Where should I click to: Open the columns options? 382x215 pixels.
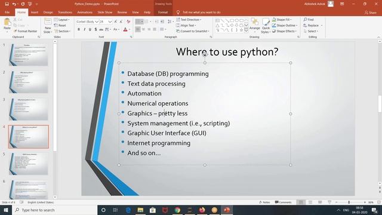(162, 29)
